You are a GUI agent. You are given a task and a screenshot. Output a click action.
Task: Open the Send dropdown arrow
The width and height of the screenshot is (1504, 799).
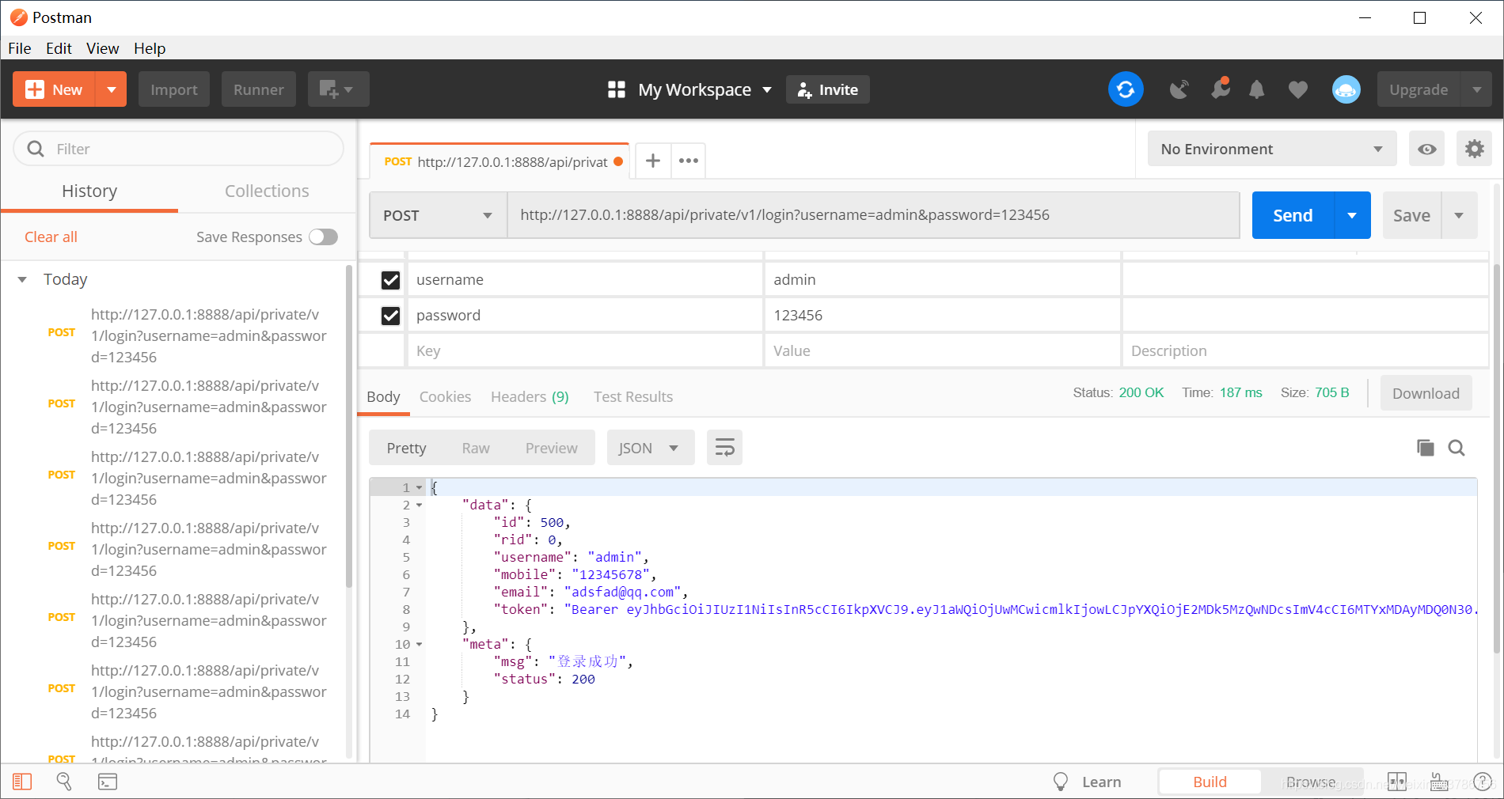coord(1352,215)
